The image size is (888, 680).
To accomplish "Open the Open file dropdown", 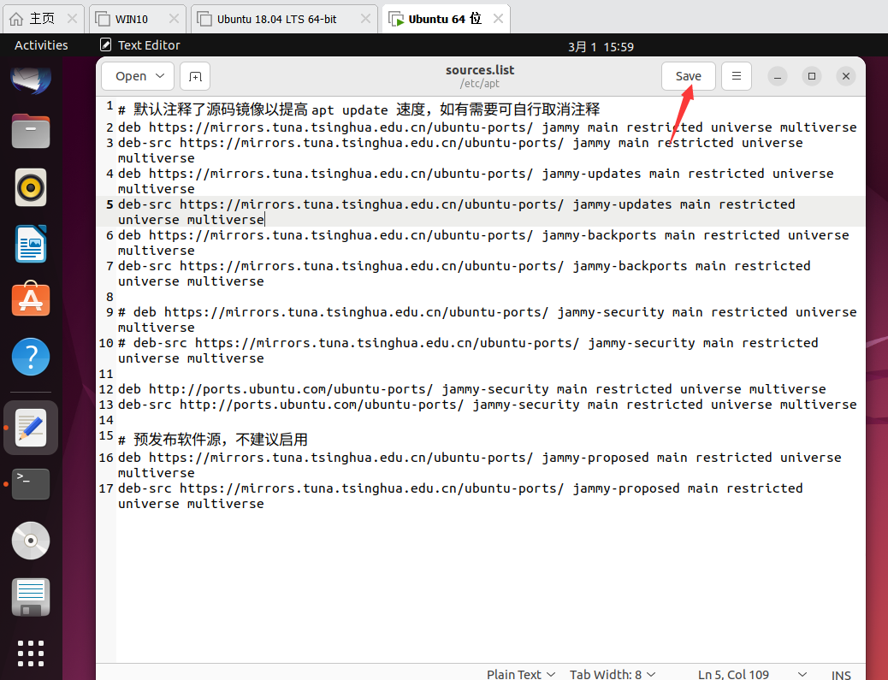I will 139,76.
